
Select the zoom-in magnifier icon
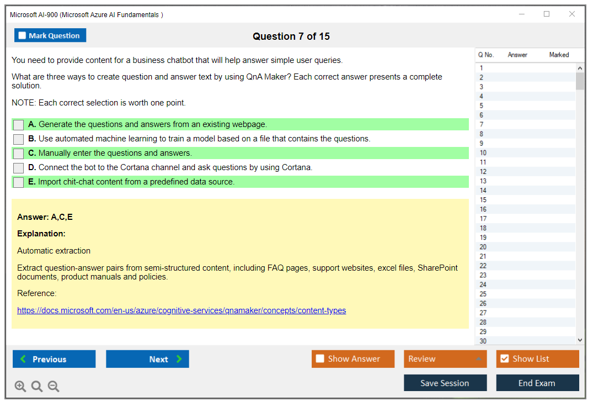pyautogui.click(x=20, y=386)
